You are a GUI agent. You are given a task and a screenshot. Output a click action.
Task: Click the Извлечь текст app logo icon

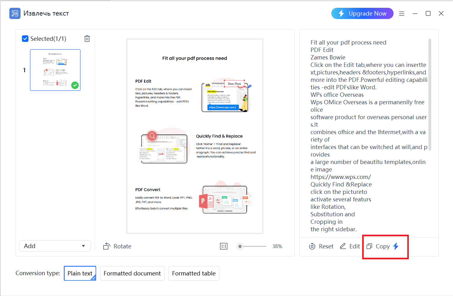coord(15,13)
